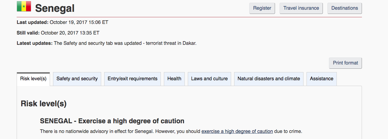Click the Senegal flag icon
Viewport: 388px width, 139px height.
(24, 6)
